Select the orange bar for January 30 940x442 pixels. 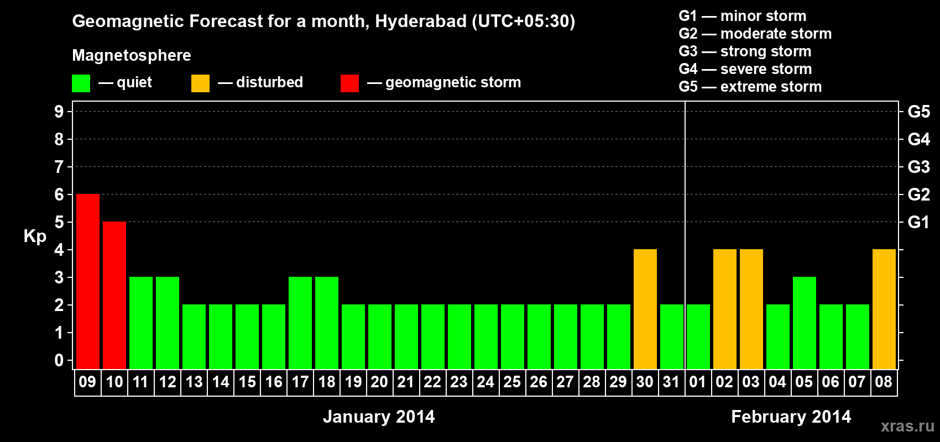645,309
